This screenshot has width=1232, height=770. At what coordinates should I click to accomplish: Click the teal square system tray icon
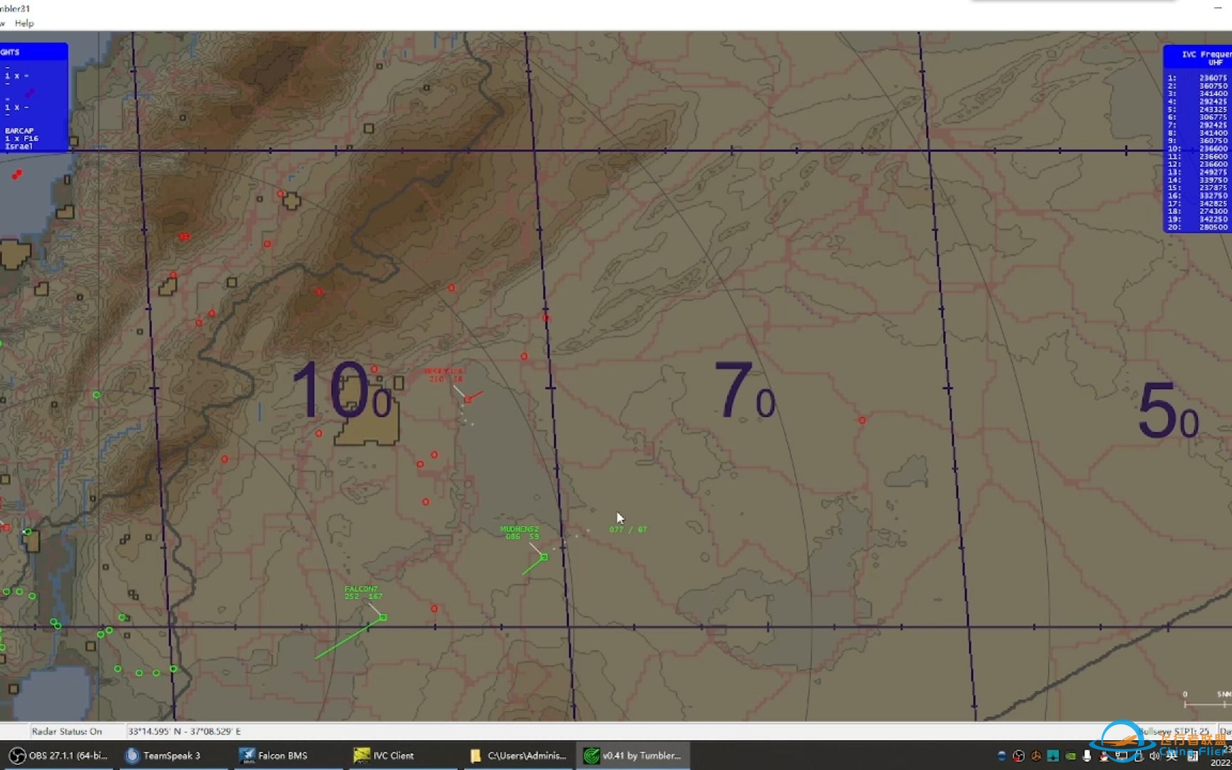[x=1053, y=756]
